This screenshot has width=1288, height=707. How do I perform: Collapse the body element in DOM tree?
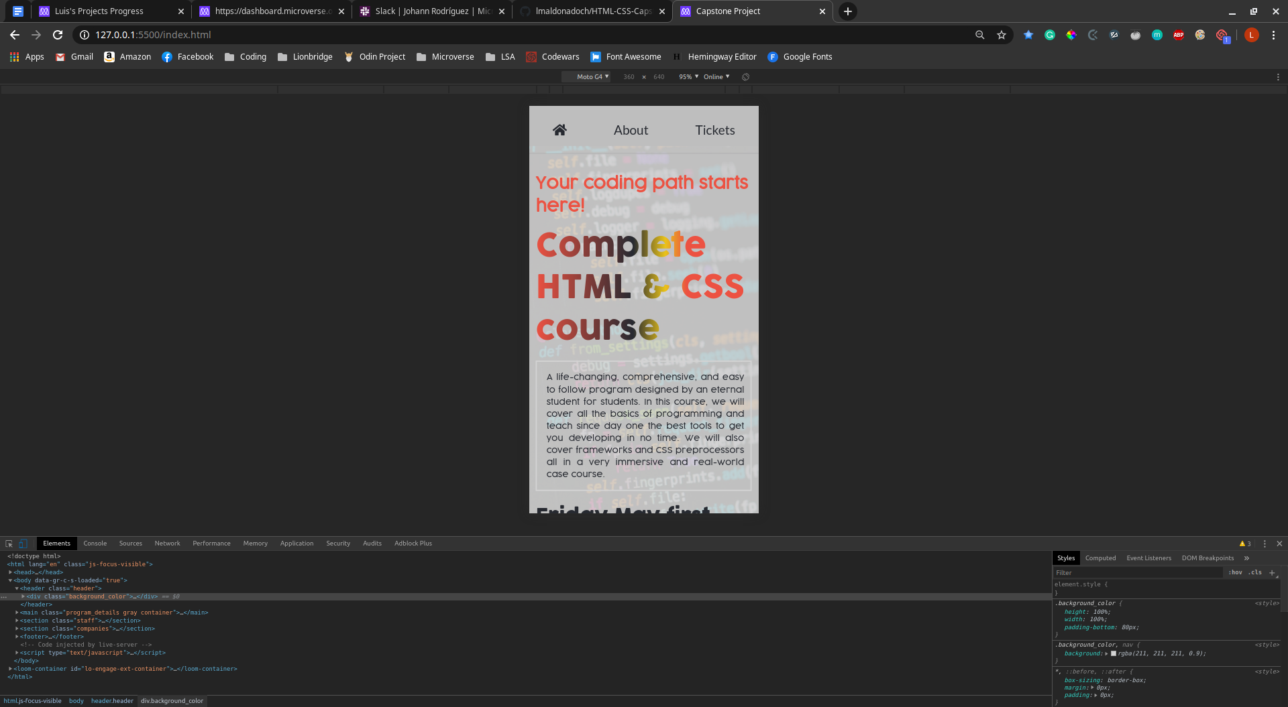11,580
